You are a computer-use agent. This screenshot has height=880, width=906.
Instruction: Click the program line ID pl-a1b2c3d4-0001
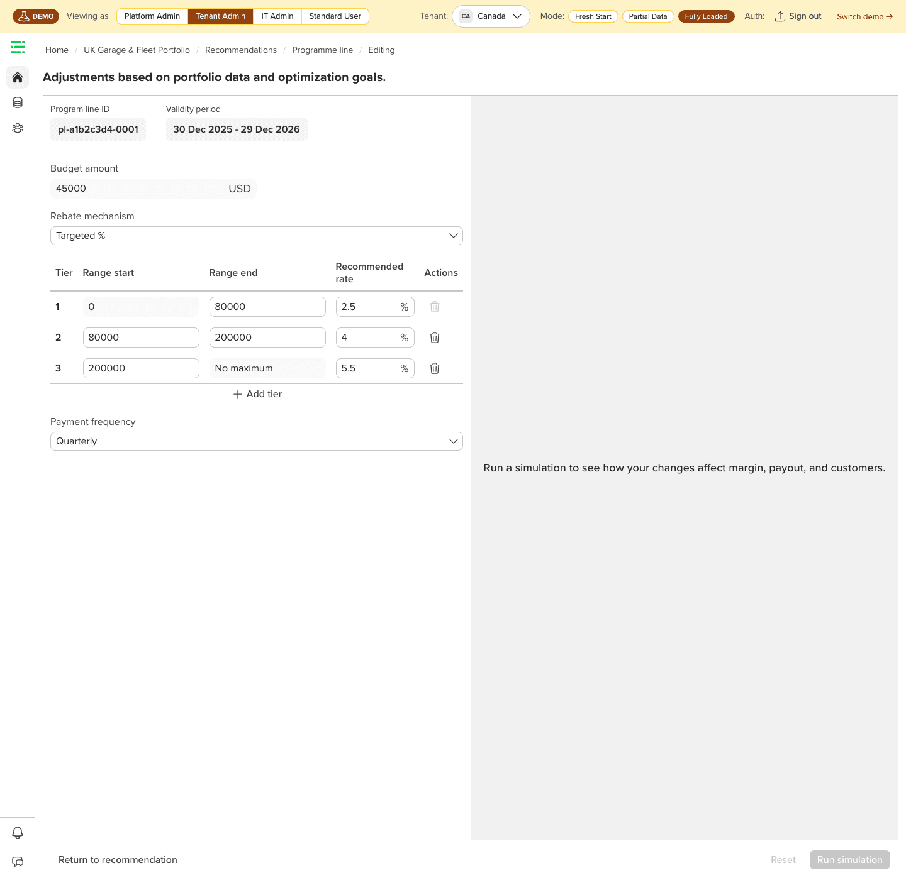click(x=98, y=129)
